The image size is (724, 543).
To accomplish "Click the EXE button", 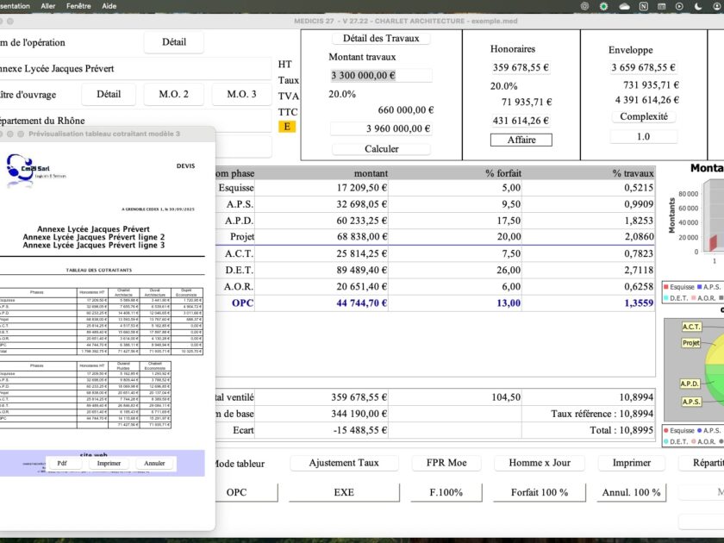I will click(344, 492).
